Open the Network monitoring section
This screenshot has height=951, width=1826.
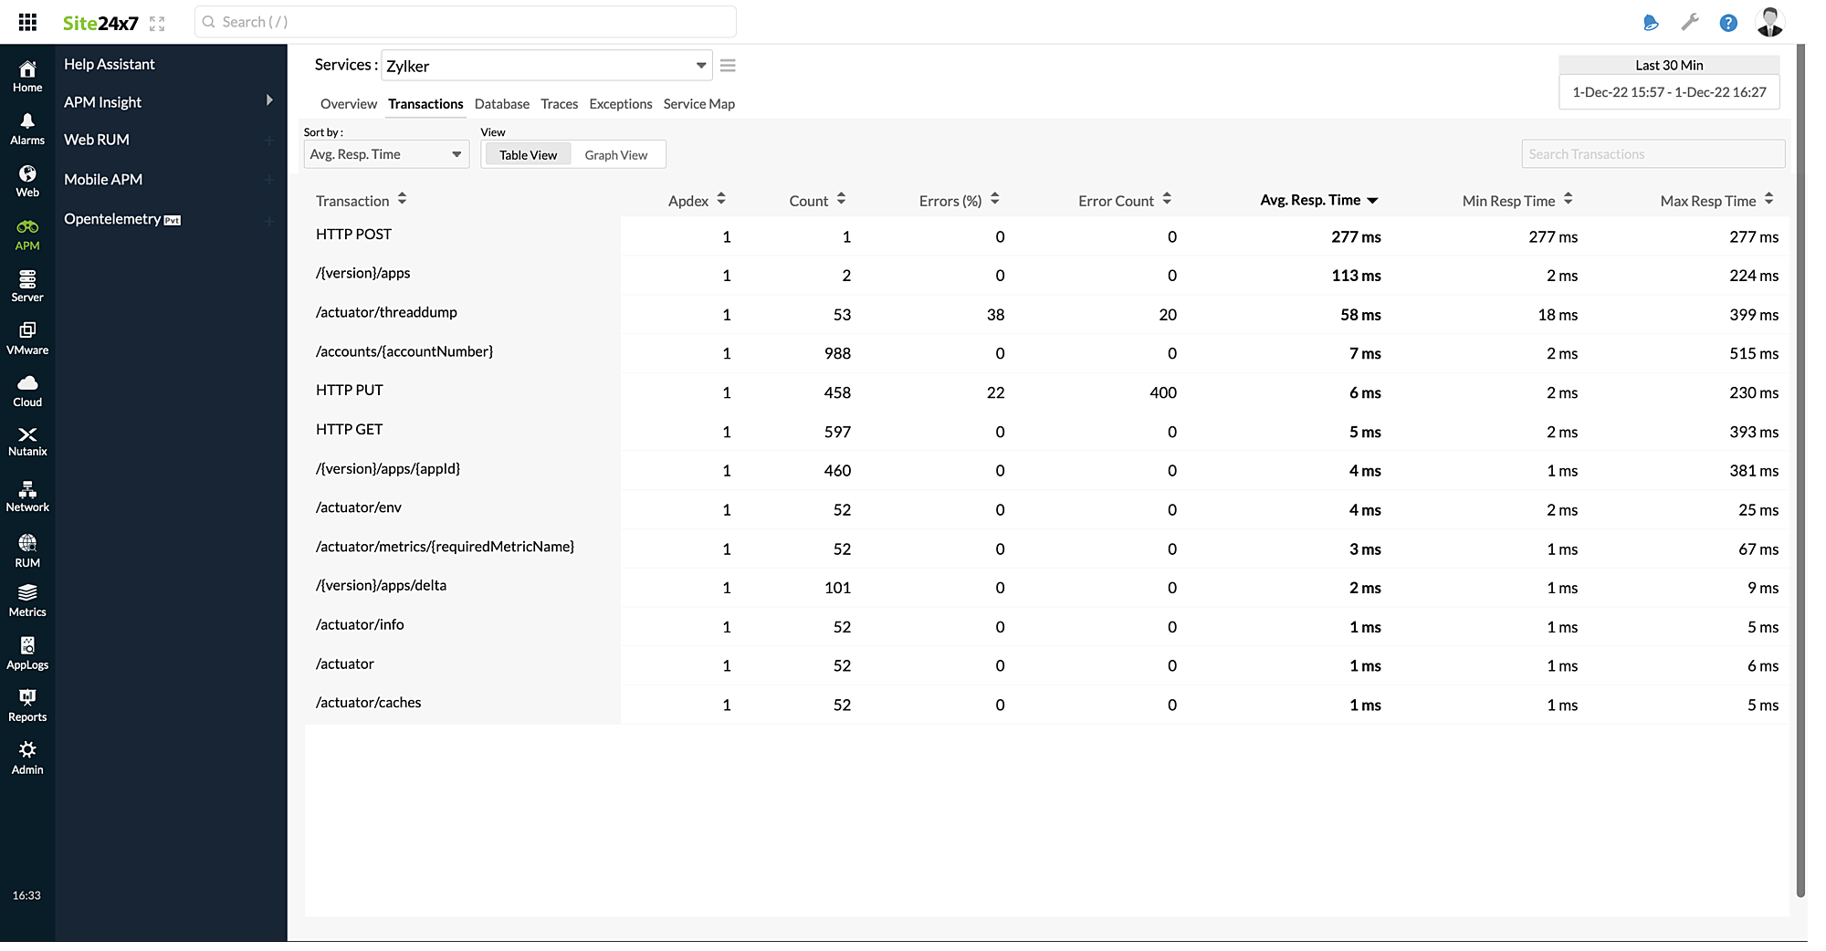pos(27,495)
